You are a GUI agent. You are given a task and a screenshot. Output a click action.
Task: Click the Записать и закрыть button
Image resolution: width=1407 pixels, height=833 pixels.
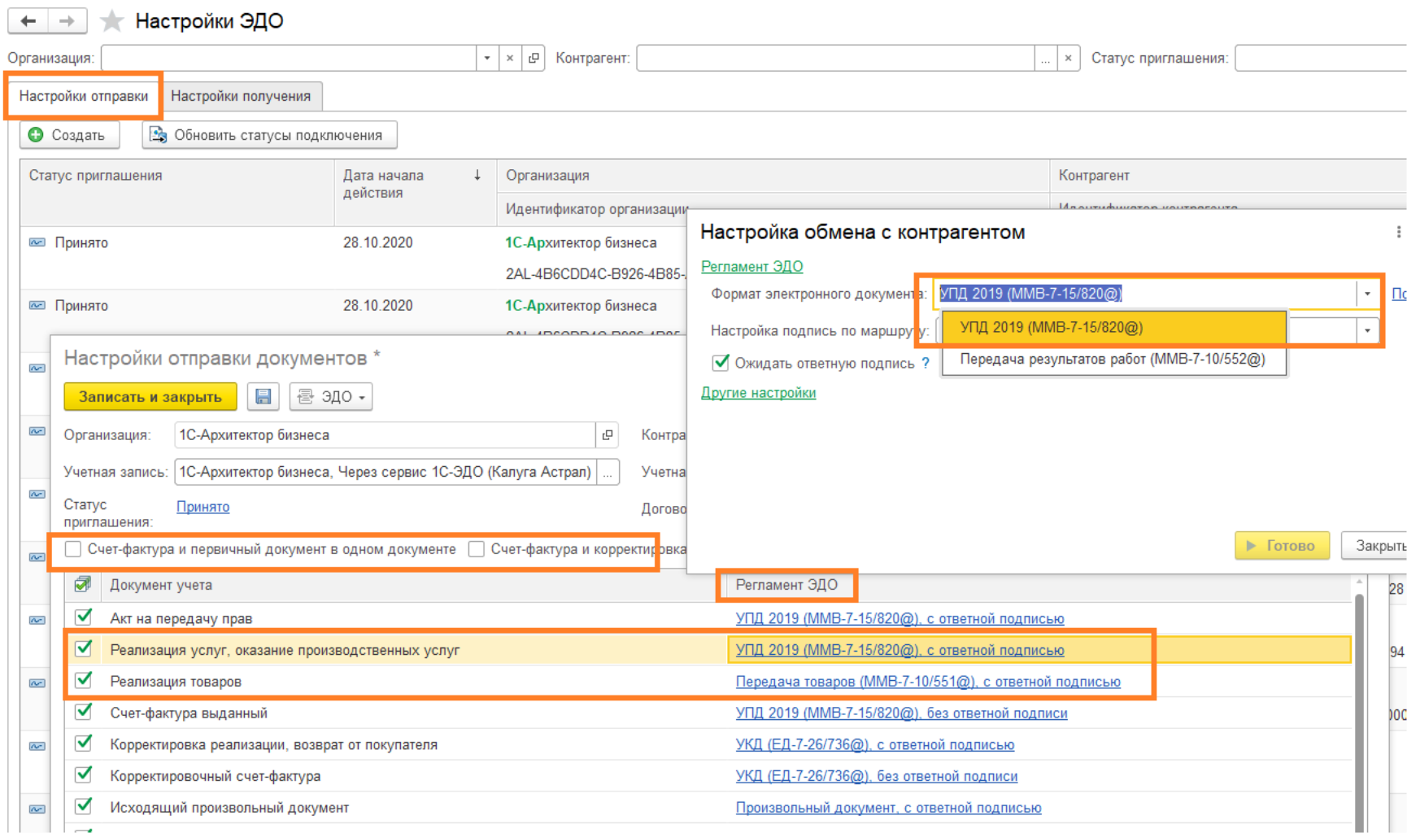pos(150,396)
